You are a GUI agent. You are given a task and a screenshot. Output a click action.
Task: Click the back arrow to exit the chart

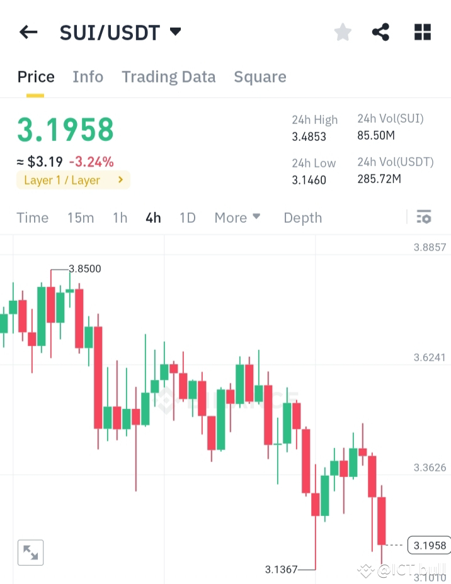pyautogui.click(x=28, y=31)
